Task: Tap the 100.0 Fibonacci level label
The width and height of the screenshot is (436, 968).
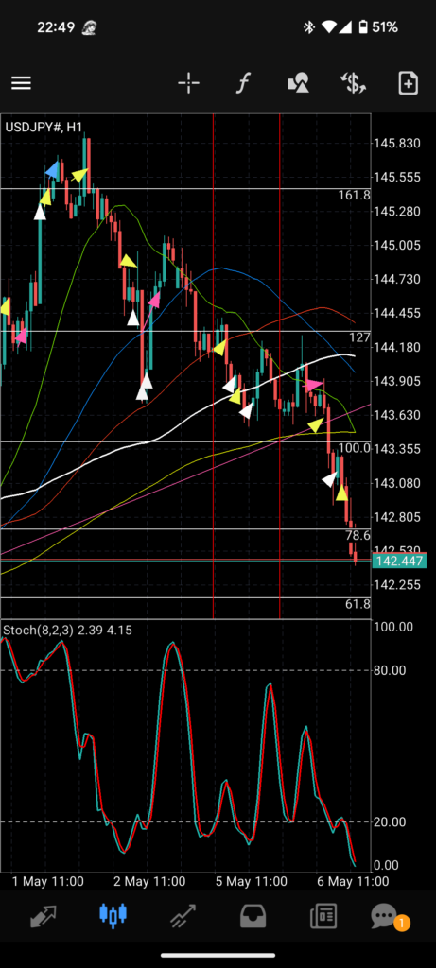Action: [355, 448]
